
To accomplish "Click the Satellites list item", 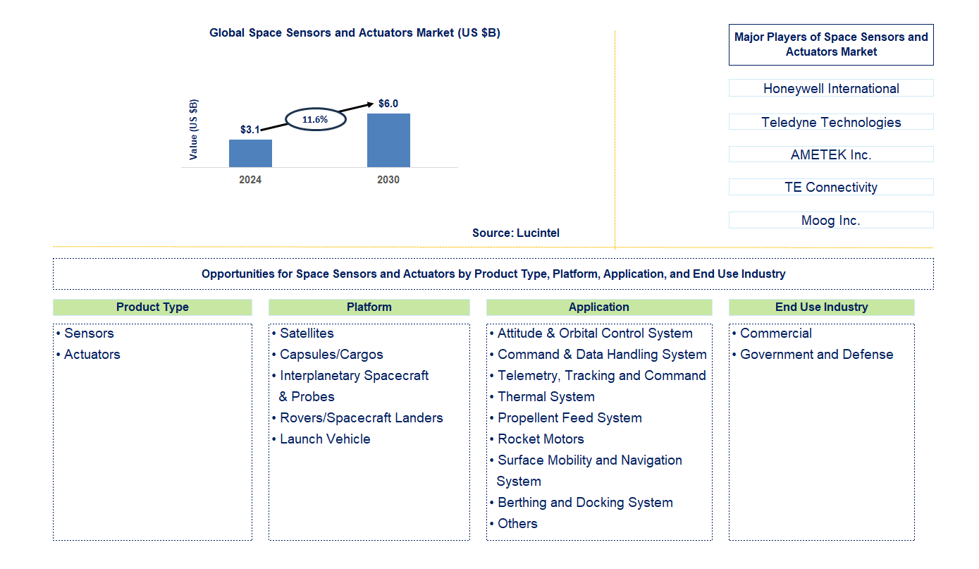I will point(303,334).
